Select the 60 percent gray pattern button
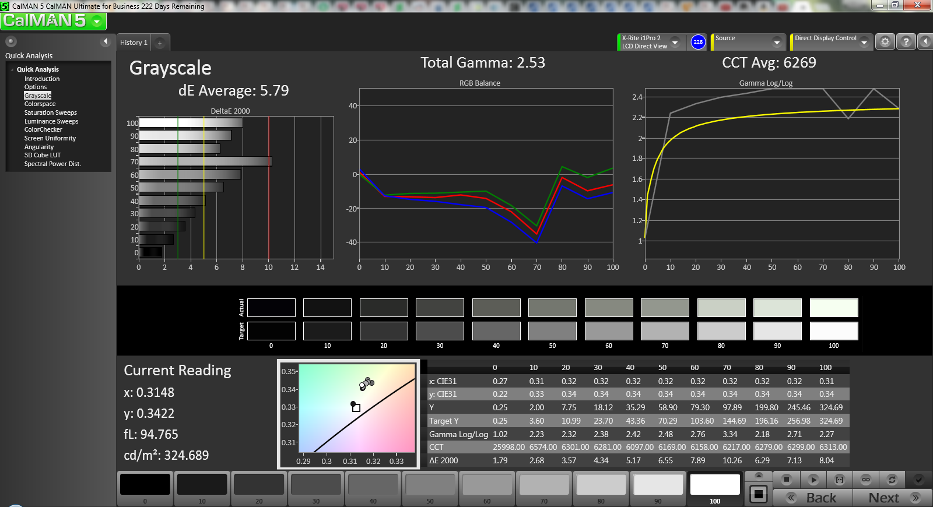This screenshot has width=933, height=507. click(x=487, y=489)
